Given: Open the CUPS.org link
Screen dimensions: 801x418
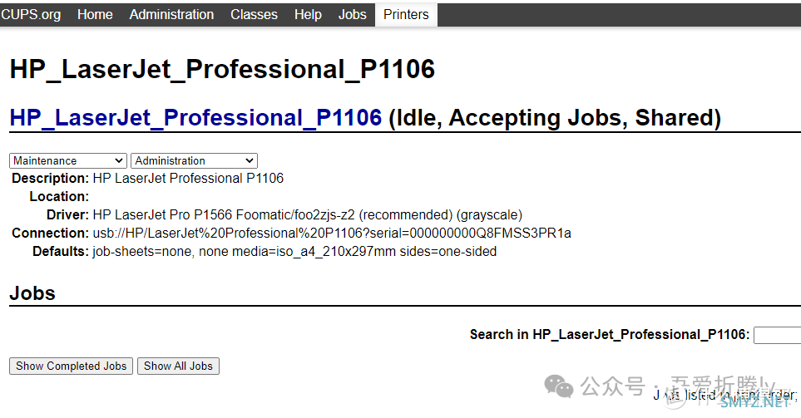Looking at the screenshot, I should tap(31, 14).
